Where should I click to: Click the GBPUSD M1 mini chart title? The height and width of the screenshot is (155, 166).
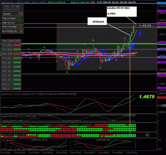pos(104,140)
